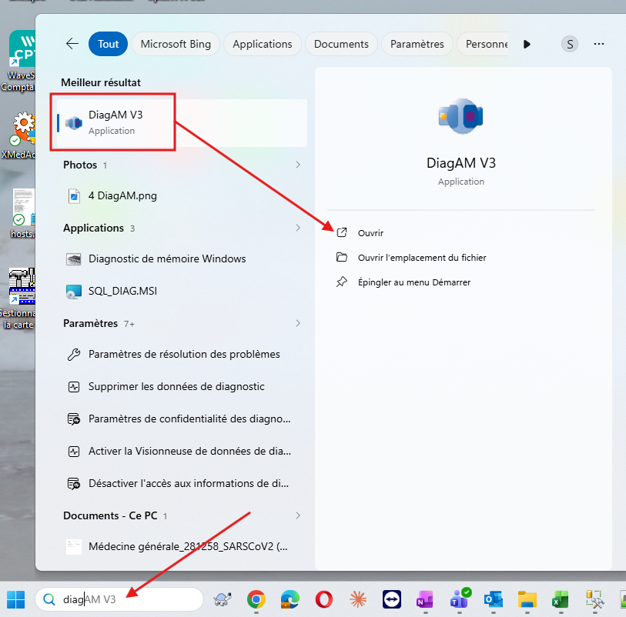Open the 4 DiagAM.png photo result
626x617 pixels.
pyautogui.click(x=182, y=195)
